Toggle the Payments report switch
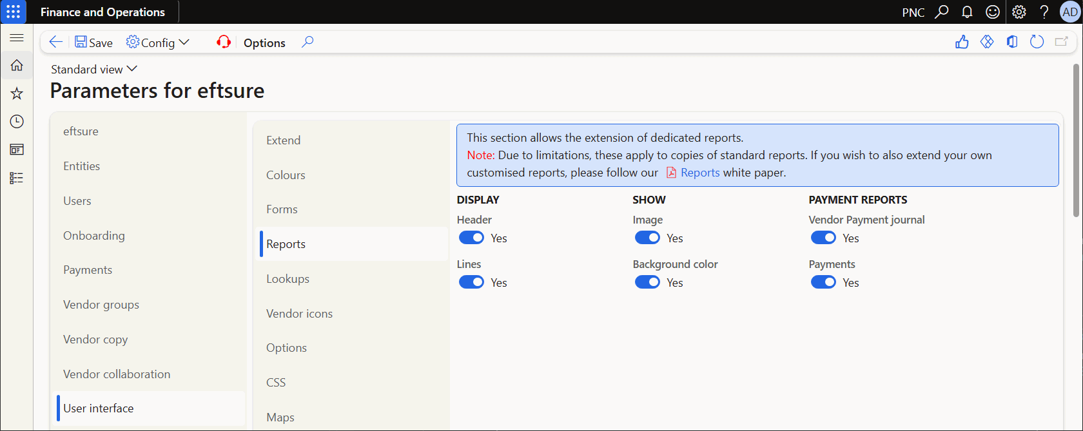This screenshot has height=431, width=1083. [x=823, y=282]
